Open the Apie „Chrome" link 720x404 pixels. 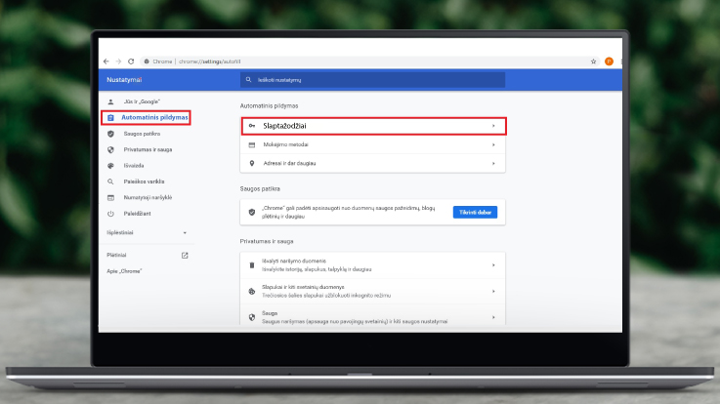(x=124, y=270)
